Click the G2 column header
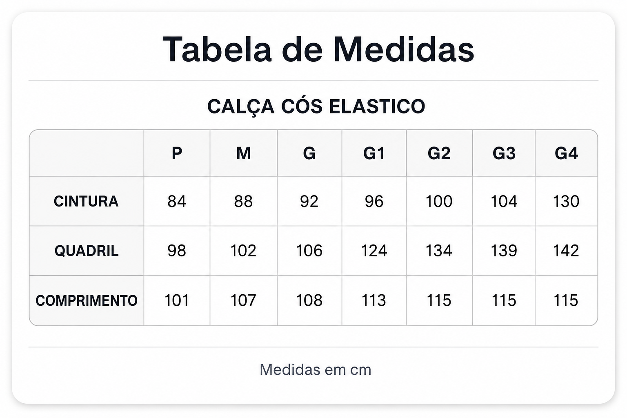 tap(439, 153)
